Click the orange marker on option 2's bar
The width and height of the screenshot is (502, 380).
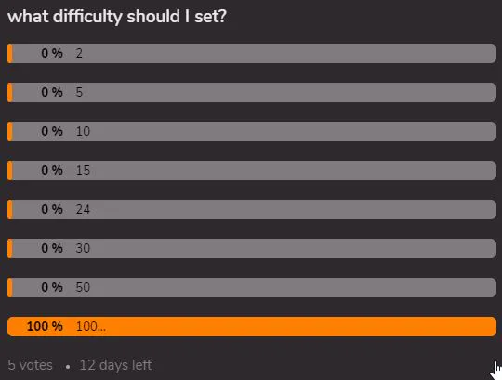coord(10,53)
